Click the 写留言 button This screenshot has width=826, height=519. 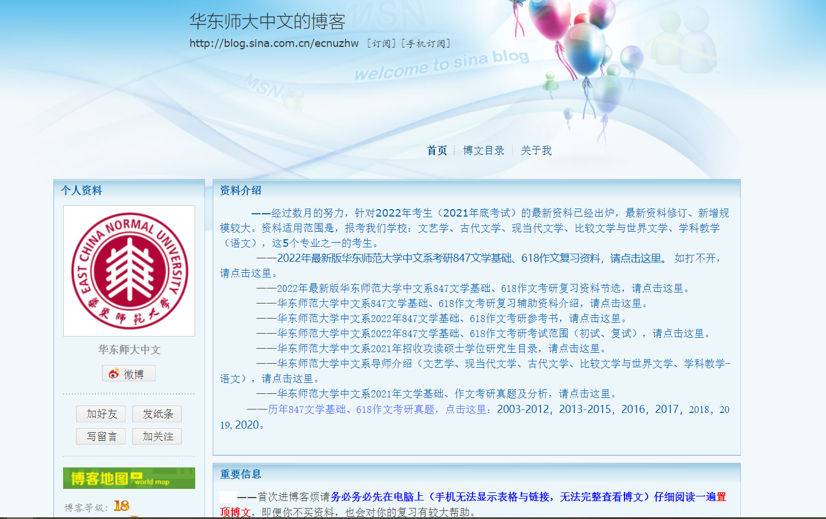click(101, 436)
